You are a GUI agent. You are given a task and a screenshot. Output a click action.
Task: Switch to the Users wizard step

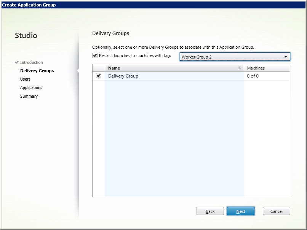[25, 79]
